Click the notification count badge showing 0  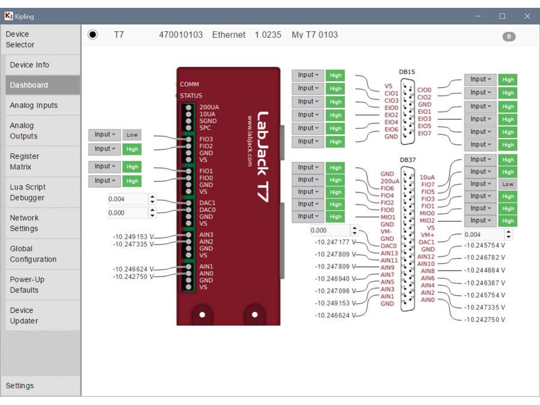pos(508,37)
